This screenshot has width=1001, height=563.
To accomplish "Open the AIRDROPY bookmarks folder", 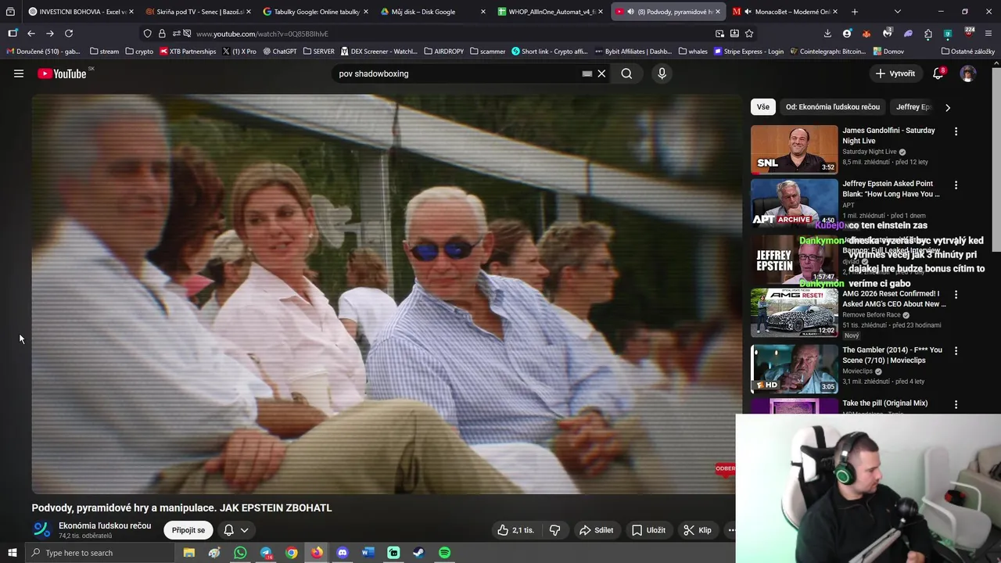I will [443, 51].
